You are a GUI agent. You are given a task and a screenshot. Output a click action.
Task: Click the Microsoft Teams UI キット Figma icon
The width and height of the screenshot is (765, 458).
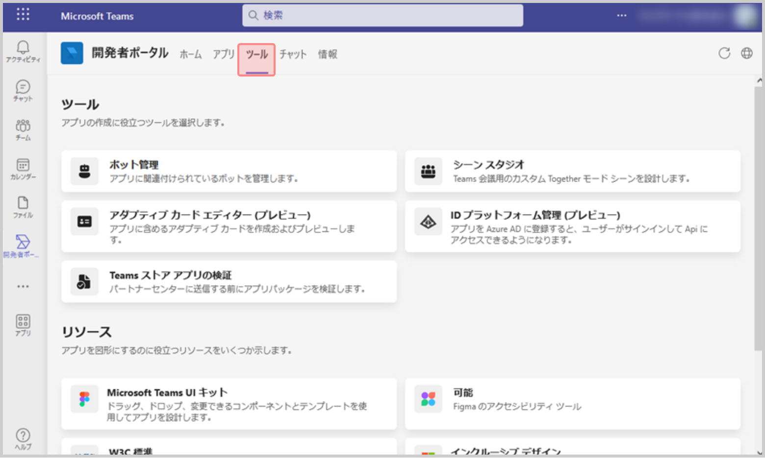[x=85, y=399]
